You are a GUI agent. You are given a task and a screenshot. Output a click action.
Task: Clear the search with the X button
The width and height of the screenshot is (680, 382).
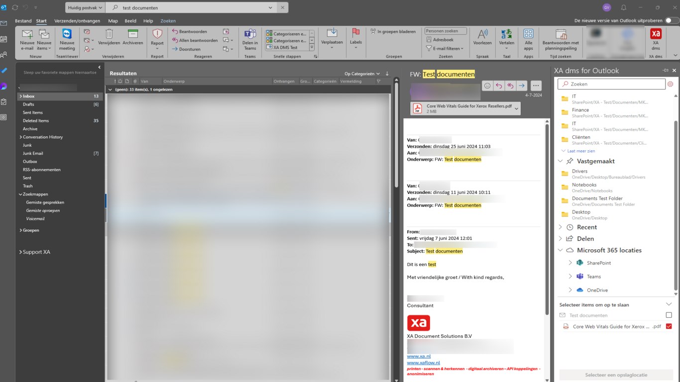pyautogui.click(x=282, y=7)
